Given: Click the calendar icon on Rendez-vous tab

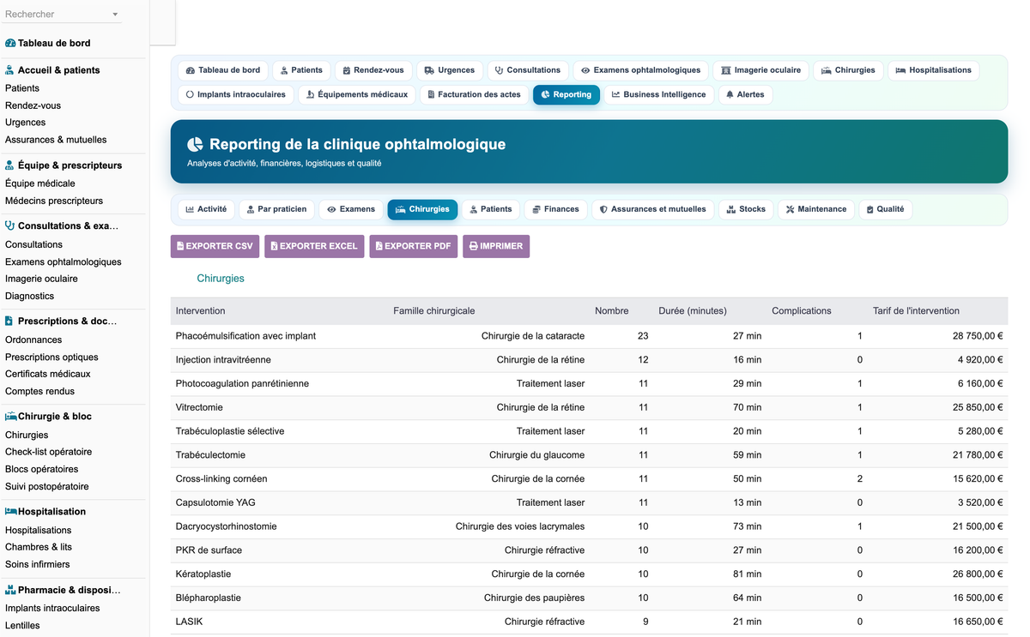Looking at the screenshot, I should pyautogui.click(x=347, y=70).
